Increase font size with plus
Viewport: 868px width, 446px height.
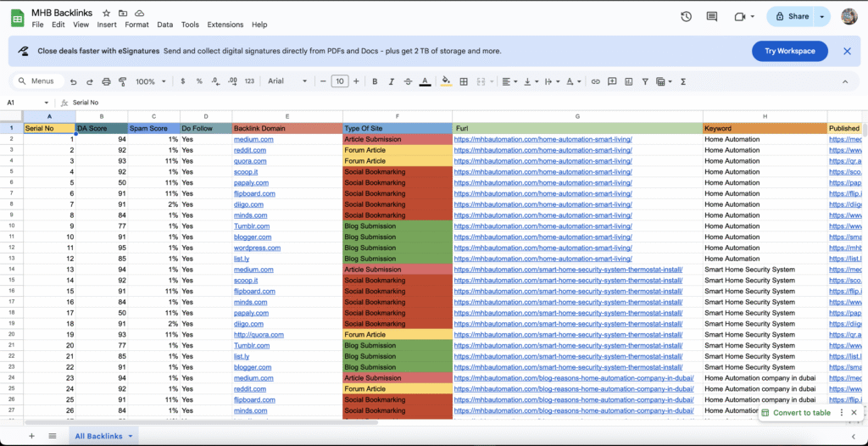coord(356,81)
